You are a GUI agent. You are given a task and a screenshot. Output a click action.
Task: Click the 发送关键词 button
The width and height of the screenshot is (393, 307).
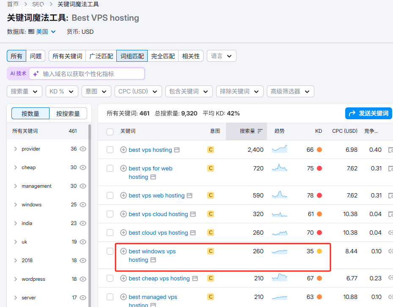(x=368, y=113)
